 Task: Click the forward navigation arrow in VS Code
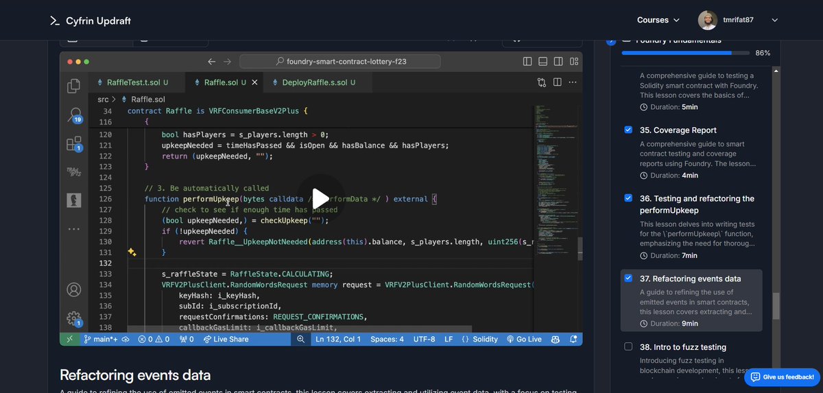[228, 61]
